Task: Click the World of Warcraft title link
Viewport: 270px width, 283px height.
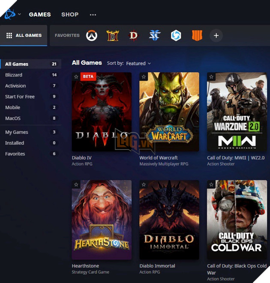Action: (x=159, y=158)
